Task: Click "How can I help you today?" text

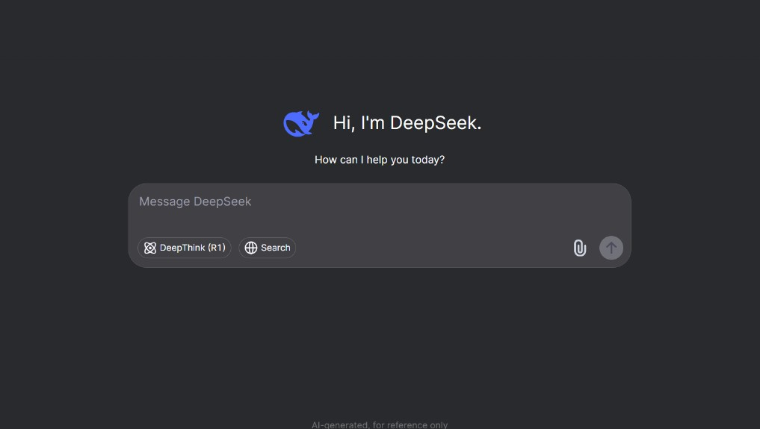Action: coord(379,160)
